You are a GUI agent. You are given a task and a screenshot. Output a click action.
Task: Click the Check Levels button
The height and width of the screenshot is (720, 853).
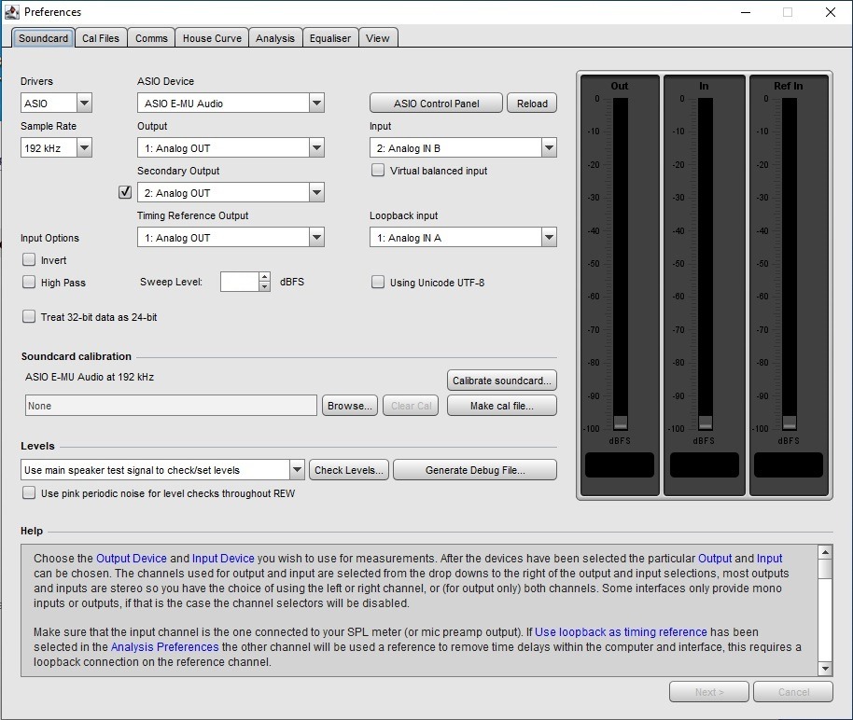[x=349, y=470]
